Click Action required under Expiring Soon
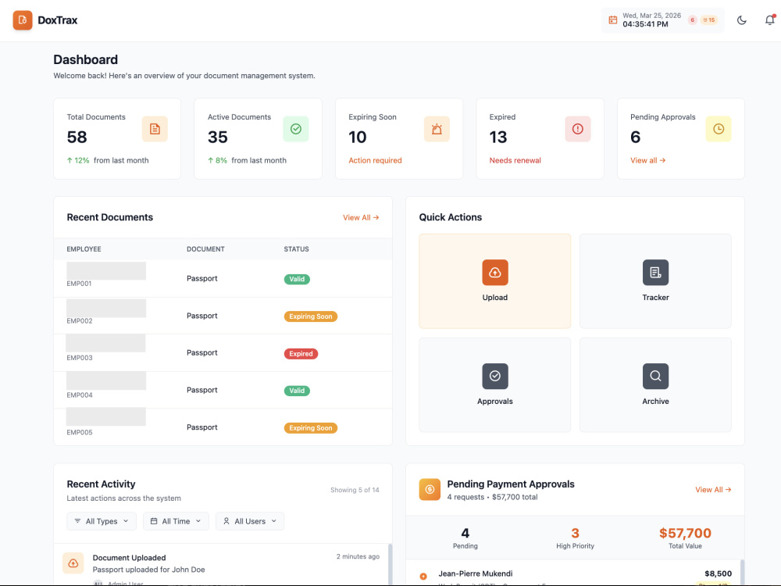Image resolution: width=781 pixels, height=586 pixels. point(375,160)
